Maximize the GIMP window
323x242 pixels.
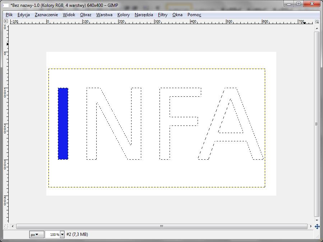click(x=299, y=4)
